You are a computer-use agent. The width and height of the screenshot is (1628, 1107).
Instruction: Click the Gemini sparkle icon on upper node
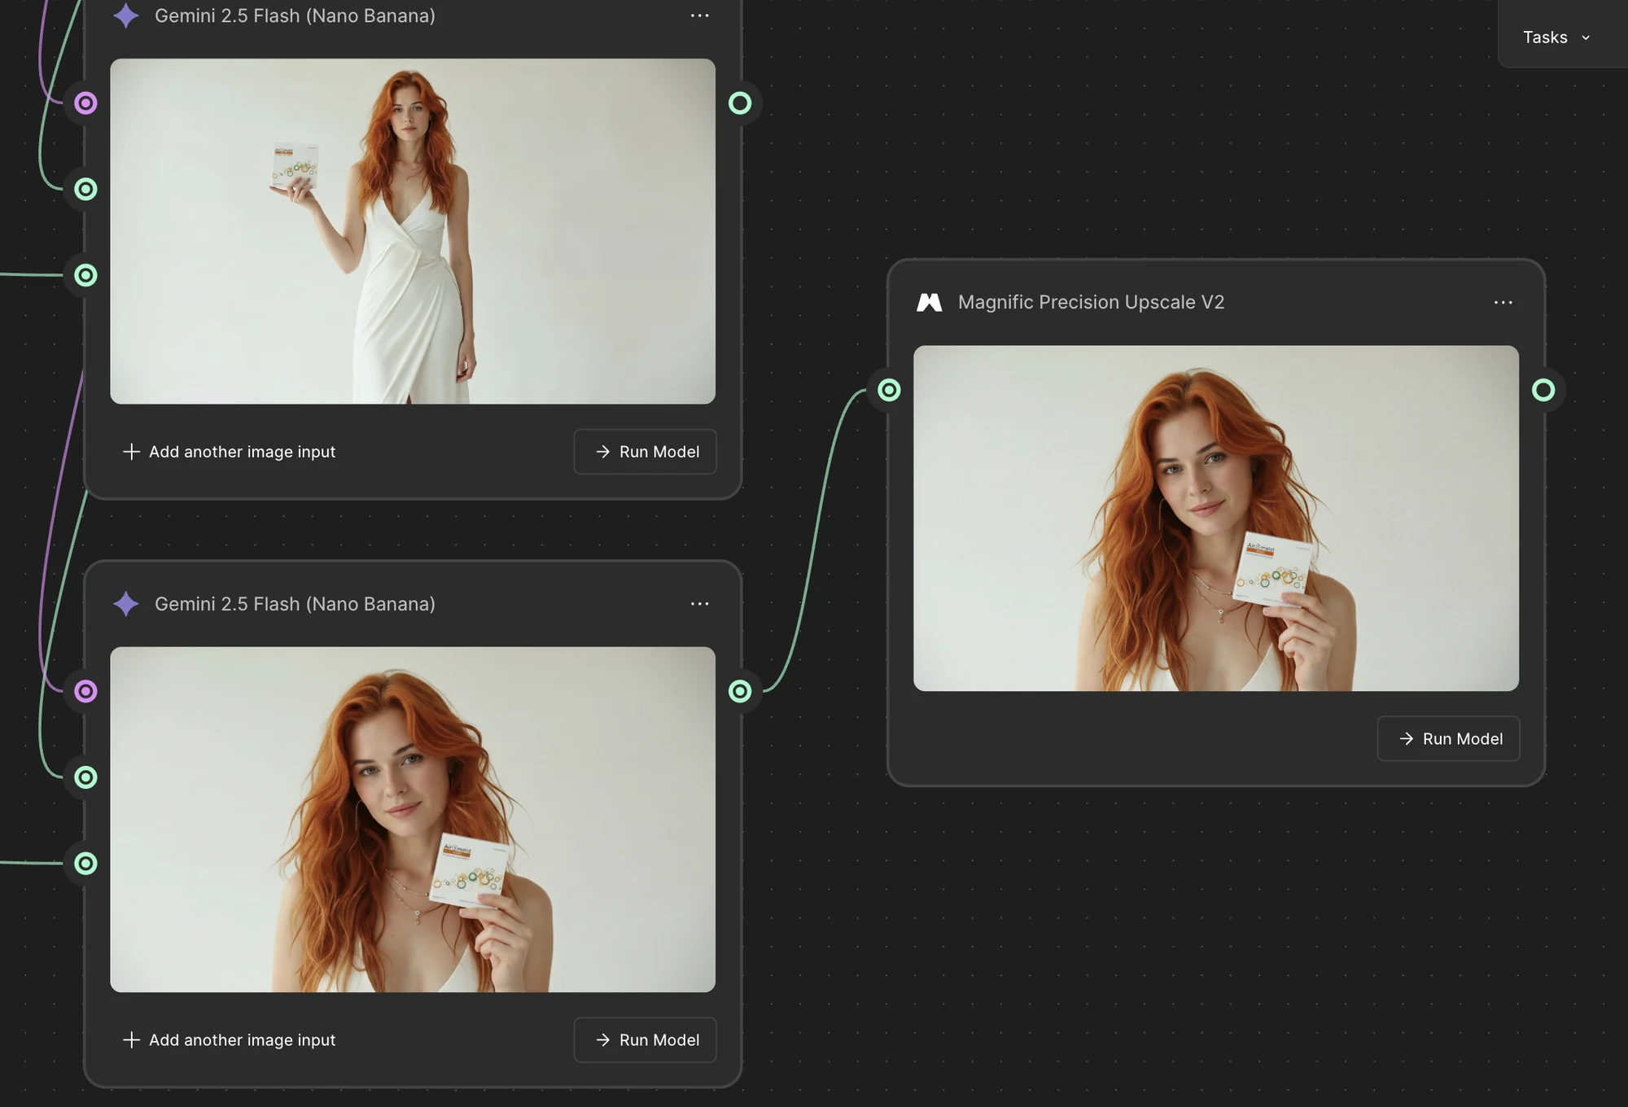[126, 15]
